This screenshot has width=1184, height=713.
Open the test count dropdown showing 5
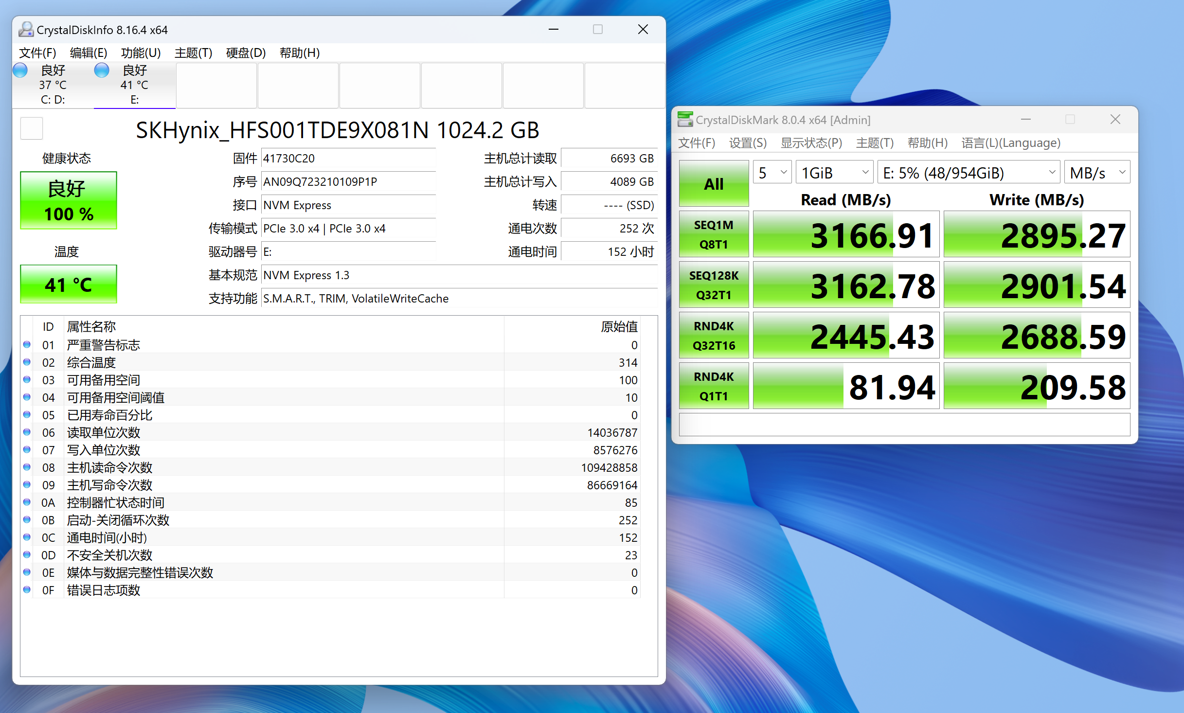click(771, 172)
